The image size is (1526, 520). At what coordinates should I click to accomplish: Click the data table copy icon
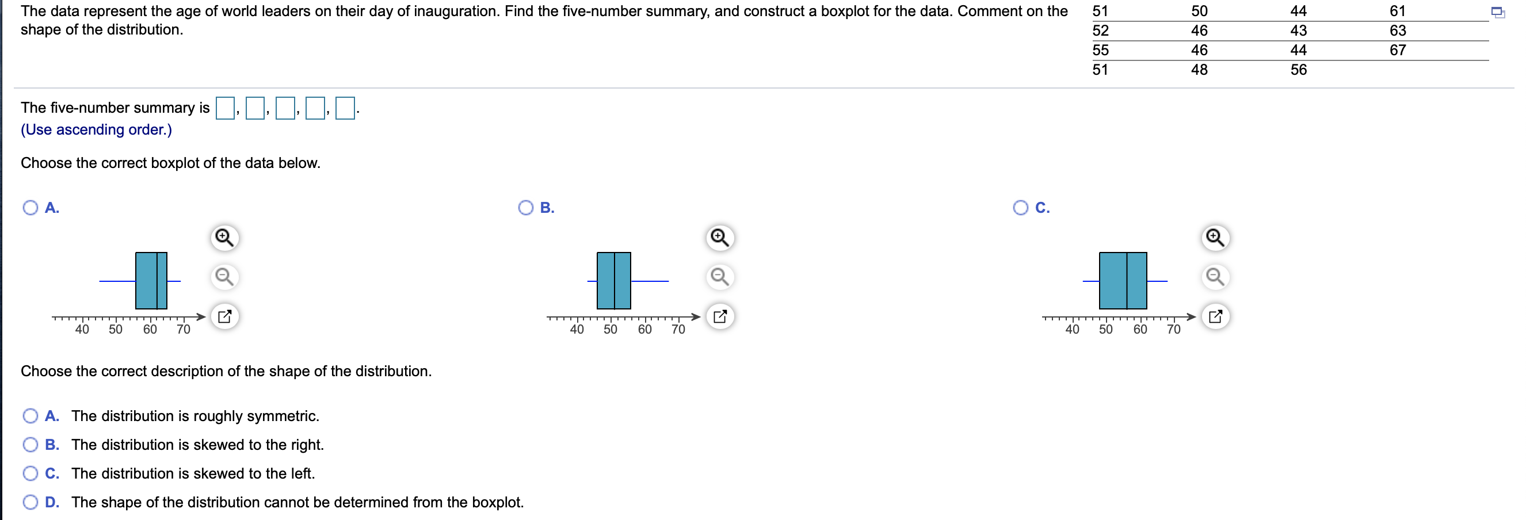pos(1497,13)
